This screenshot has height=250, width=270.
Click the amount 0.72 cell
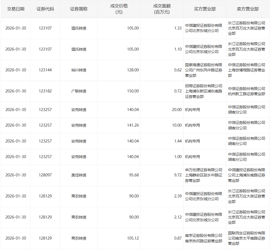[x=162, y=91]
